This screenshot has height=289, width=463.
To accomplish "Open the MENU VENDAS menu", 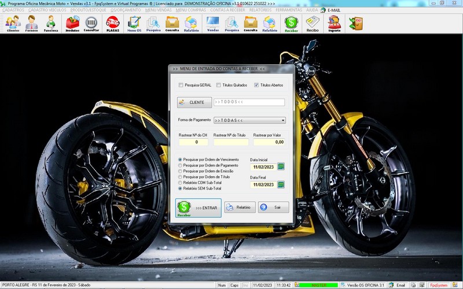I will click(158, 10).
